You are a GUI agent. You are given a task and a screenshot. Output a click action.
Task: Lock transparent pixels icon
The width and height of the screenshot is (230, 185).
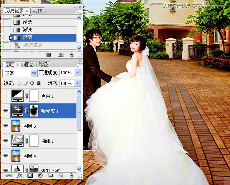pos(19,83)
